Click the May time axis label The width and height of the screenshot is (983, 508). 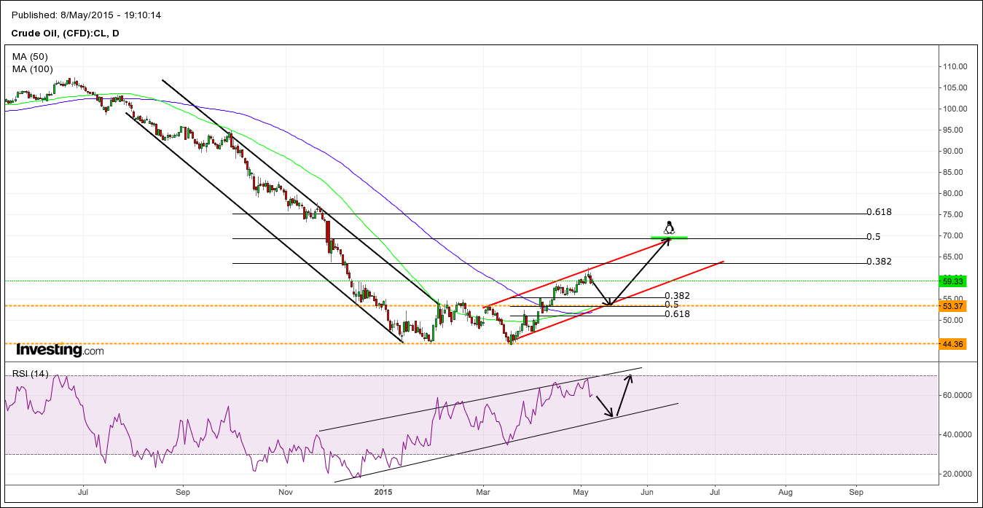pyautogui.click(x=581, y=493)
